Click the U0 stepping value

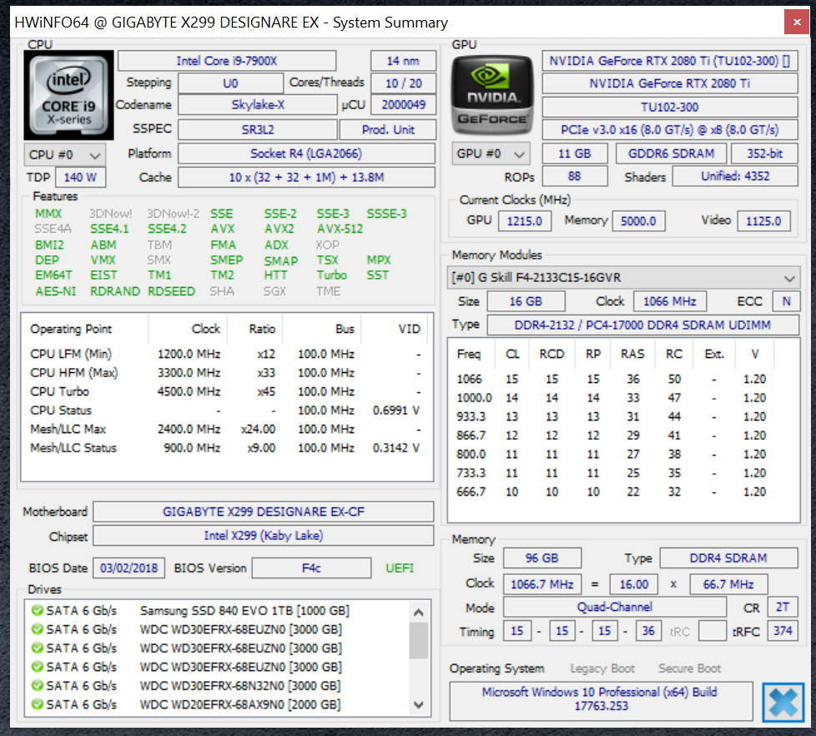(230, 83)
